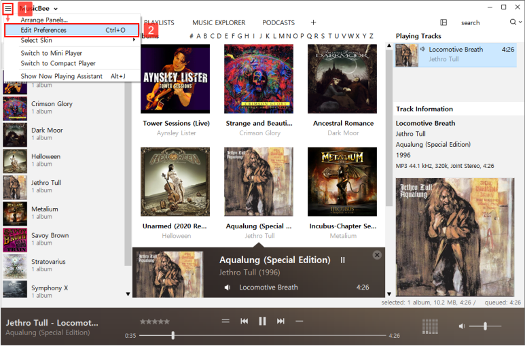525x346 pixels.
Task: Add a new tab with plus icon
Action: coord(313,22)
